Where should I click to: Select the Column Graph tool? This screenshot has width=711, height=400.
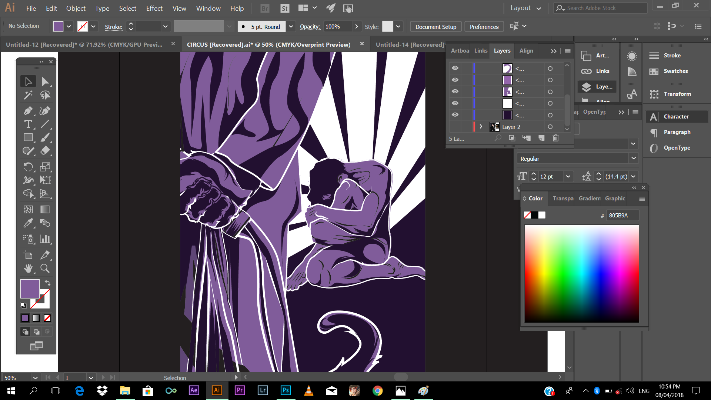45,239
